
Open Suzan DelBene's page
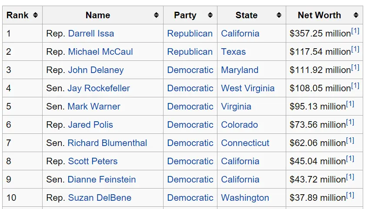coord(100,198)
